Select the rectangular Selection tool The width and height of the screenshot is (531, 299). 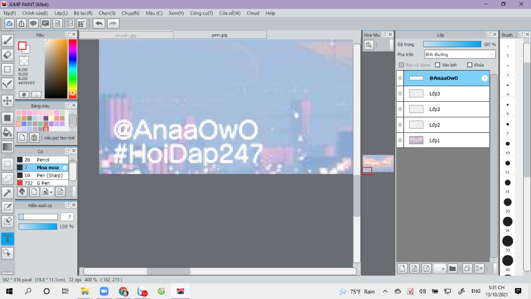tap(7, 164)
